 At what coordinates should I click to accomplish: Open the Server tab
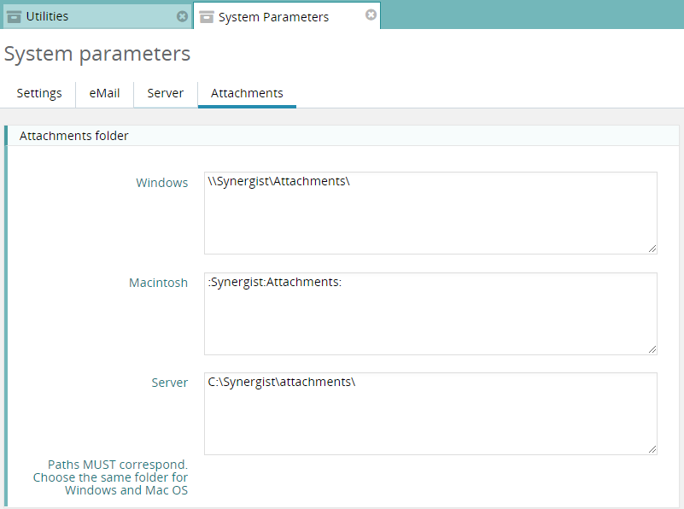click(x=165, y=93)
